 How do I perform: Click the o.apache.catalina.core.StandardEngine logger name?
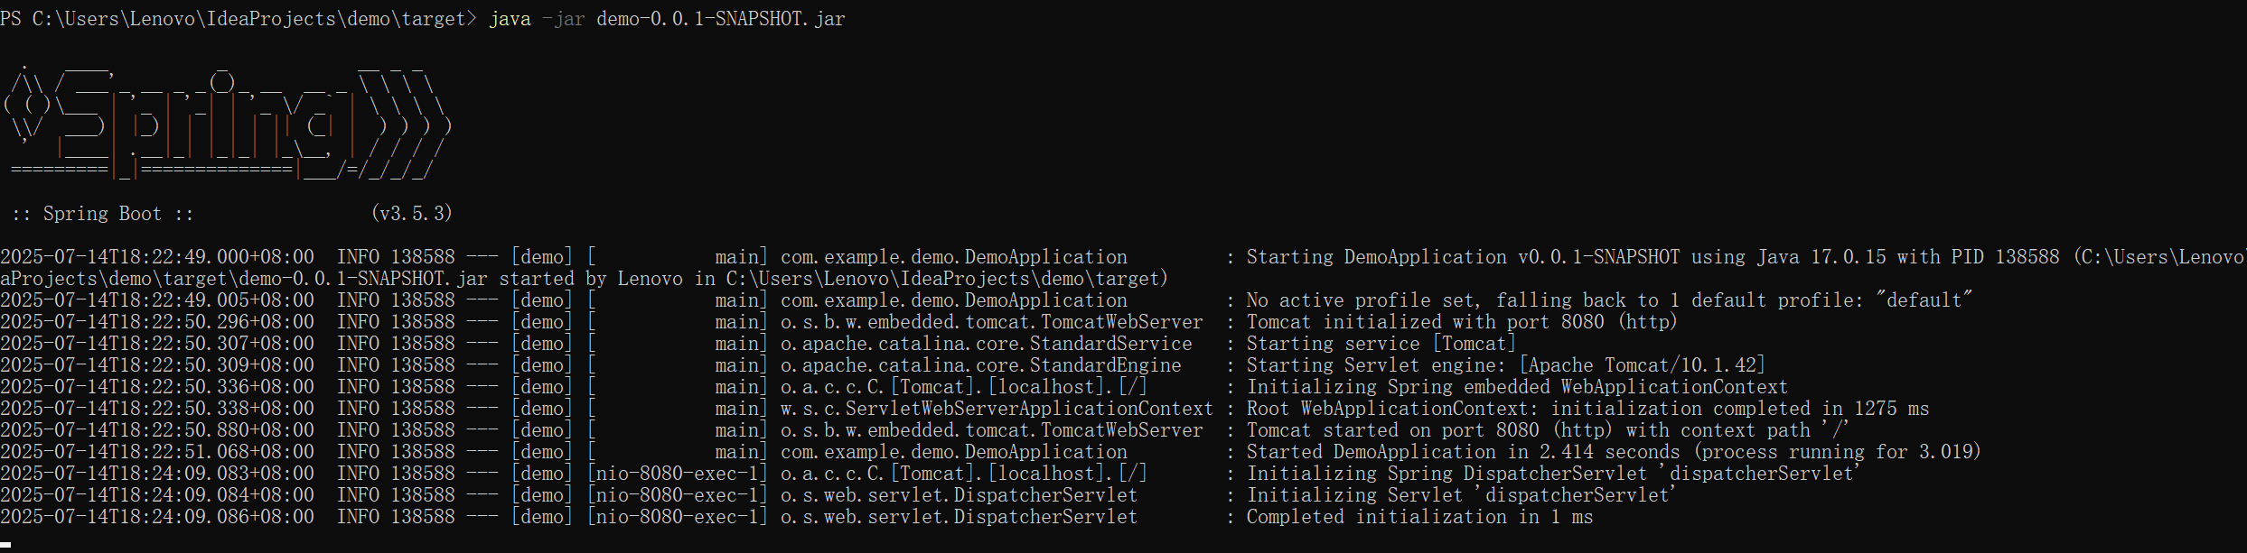980,365
